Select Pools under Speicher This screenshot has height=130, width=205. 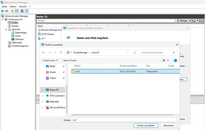point(18,36)
